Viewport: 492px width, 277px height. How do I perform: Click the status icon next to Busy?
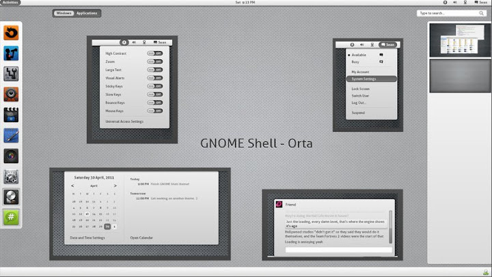(x=381, y=61)
